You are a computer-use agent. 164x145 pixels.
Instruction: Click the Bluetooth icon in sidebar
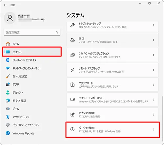tap(8, 60)
